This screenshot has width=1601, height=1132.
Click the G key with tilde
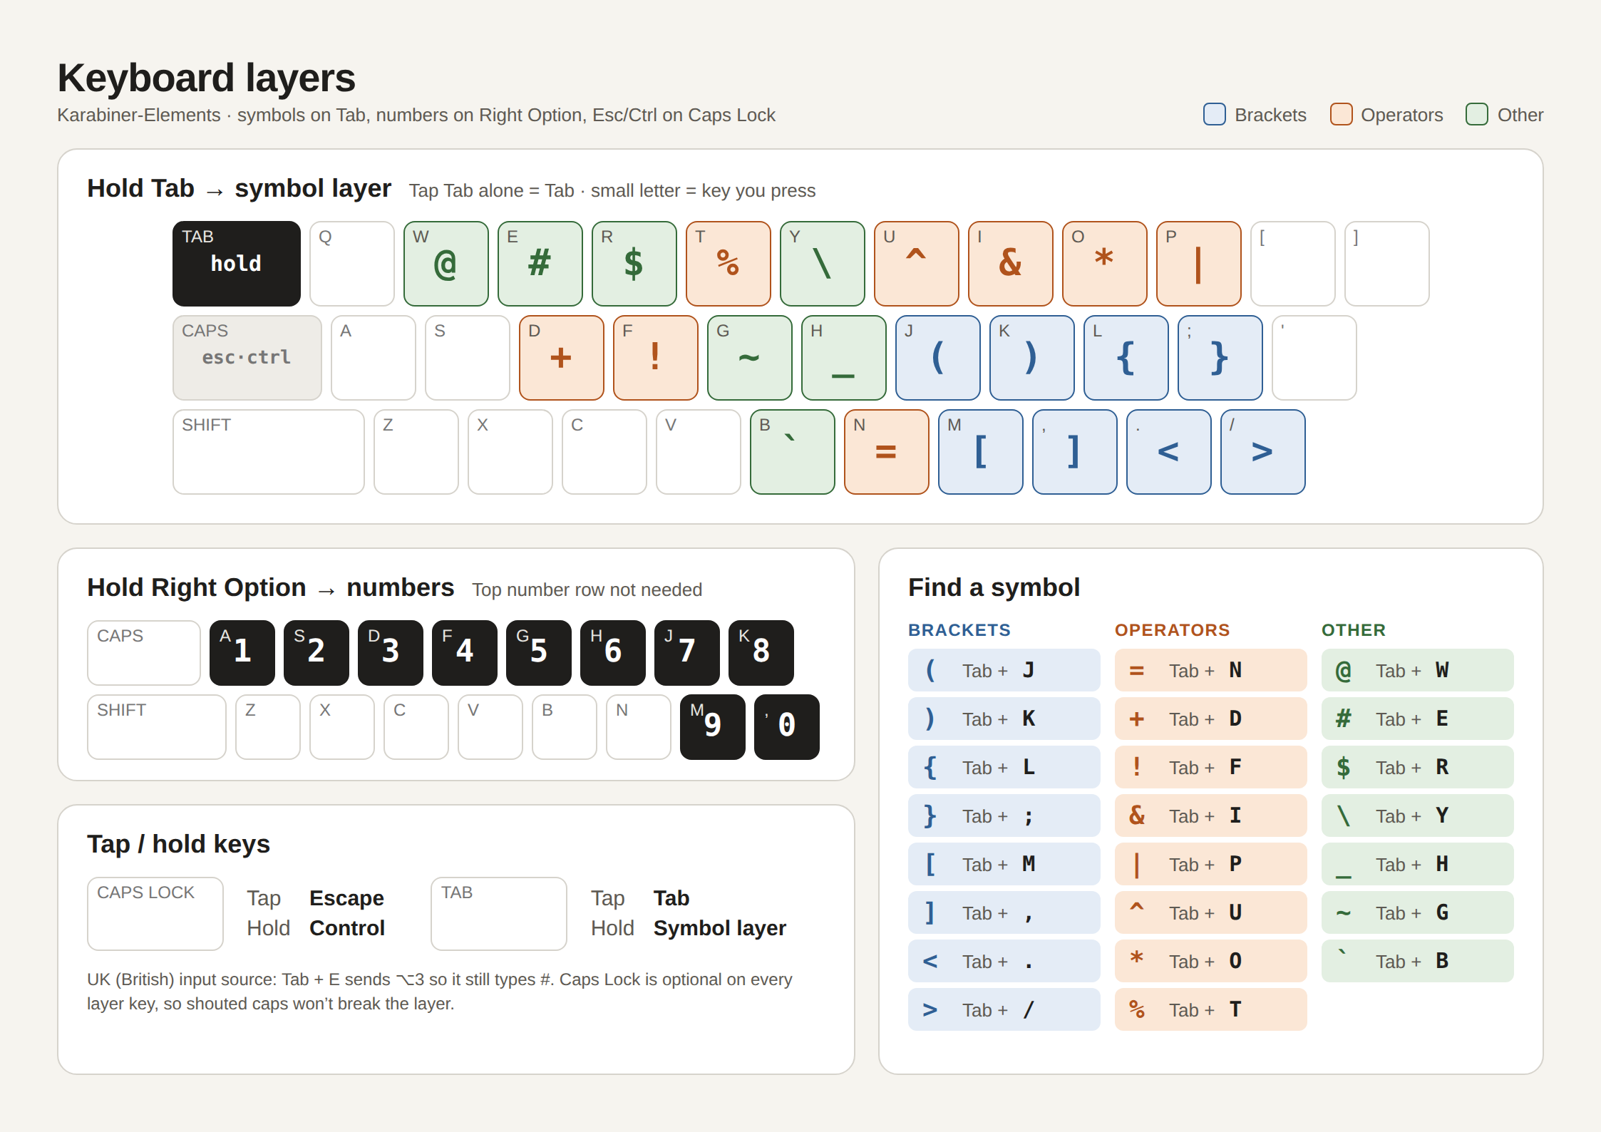point(749,357)
